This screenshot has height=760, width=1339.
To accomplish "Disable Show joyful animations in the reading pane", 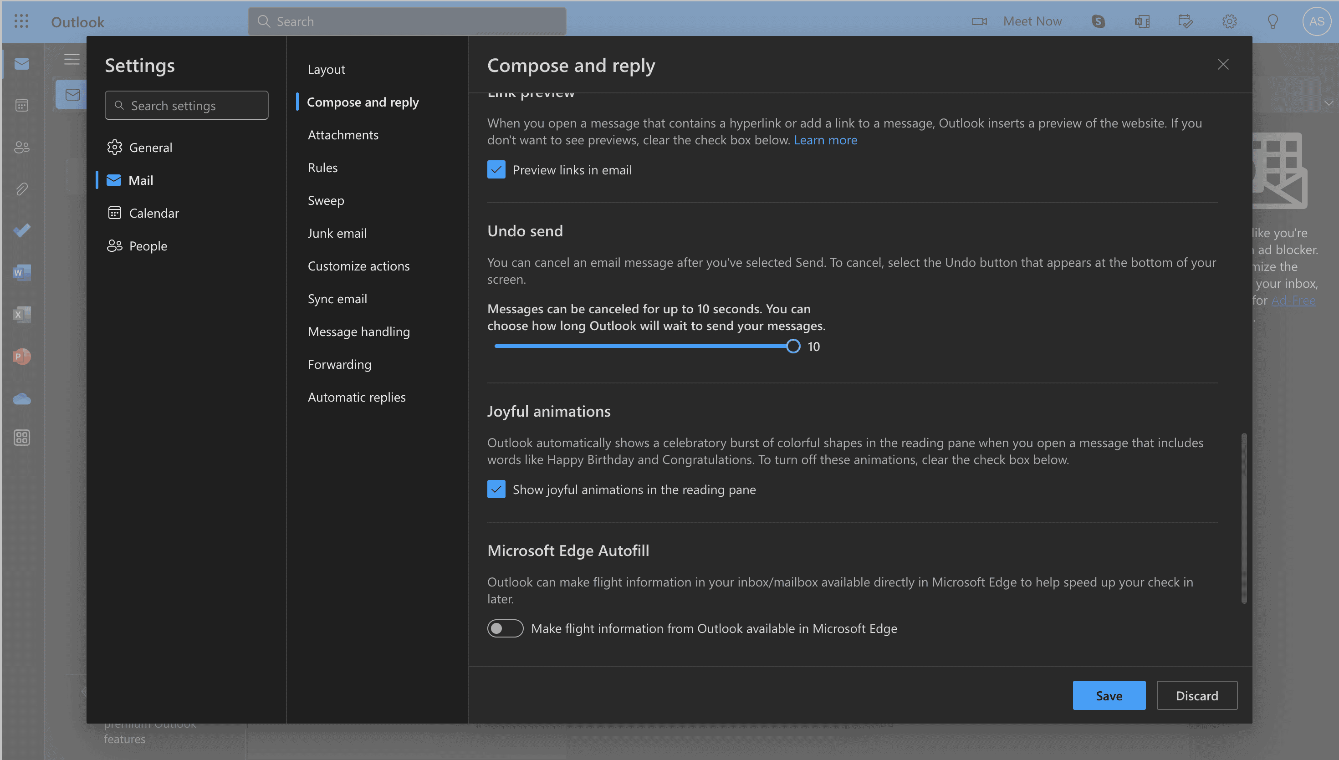I will tap(496, 489).
